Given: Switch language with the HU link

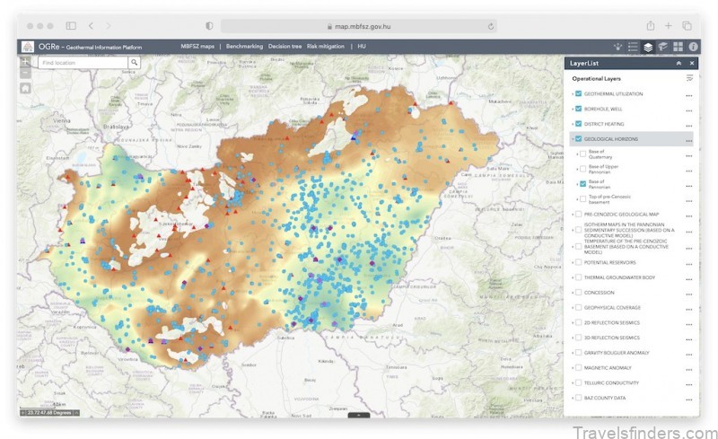Looking at the screenshot, I should (x=362, y=46).
